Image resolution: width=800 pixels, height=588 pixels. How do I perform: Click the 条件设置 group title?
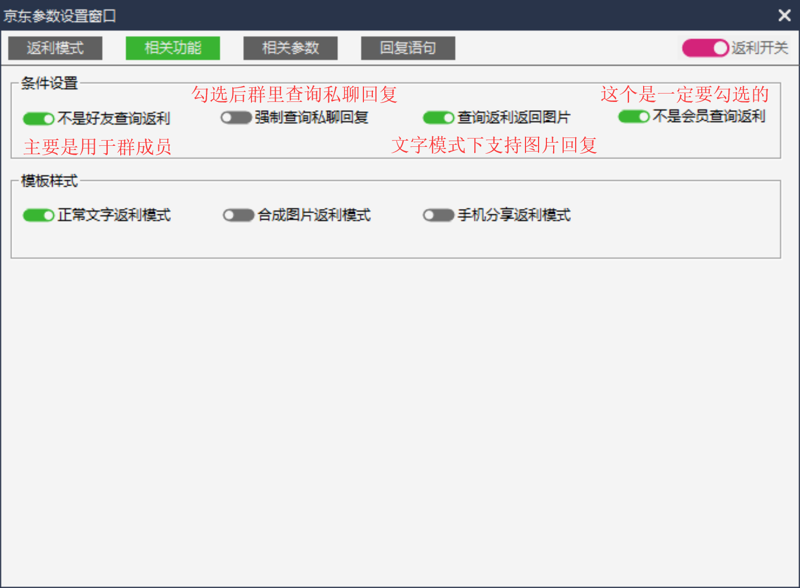[49, 83]
